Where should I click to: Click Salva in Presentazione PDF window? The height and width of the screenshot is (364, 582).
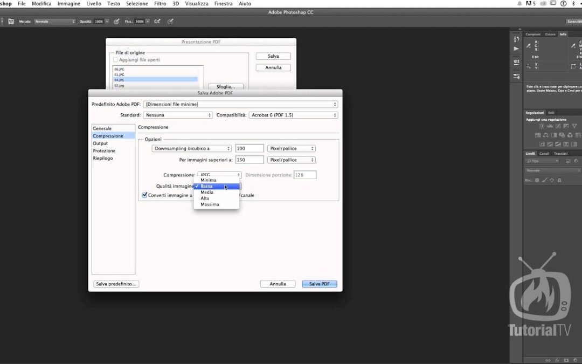click(x=273, y=56)
